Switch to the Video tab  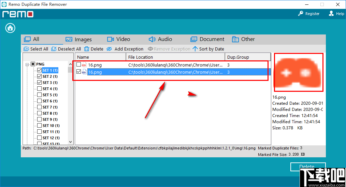point(118,39)
